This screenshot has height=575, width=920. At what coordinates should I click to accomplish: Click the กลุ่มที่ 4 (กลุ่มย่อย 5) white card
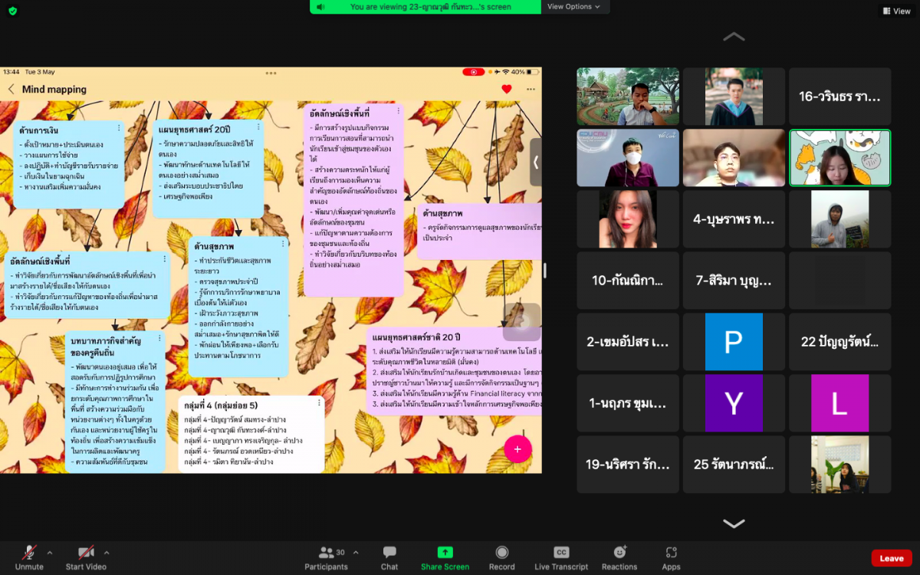point(251,434)
